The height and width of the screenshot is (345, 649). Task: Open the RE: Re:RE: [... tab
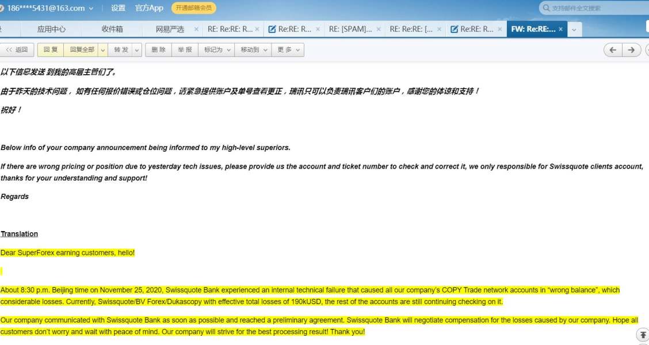pos(411,29)
